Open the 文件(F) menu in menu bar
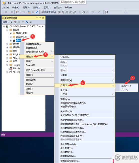This screenshot has height=163, width=139. [5, 8]
